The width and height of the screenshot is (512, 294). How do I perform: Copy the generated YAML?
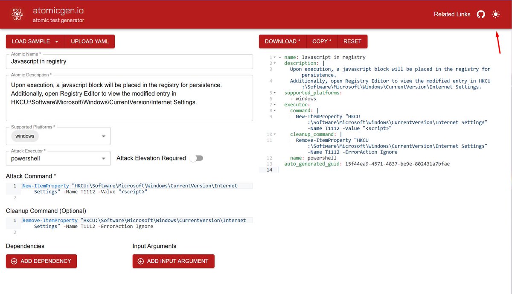click(322, 41)
